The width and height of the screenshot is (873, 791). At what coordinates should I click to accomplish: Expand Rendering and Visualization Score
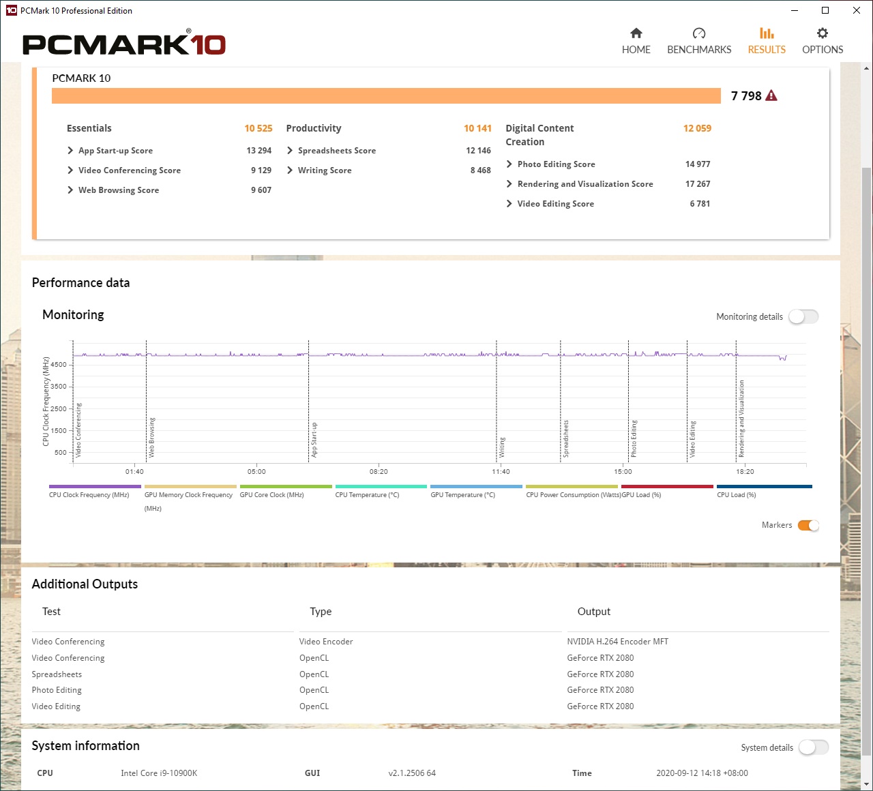[x=509, y=184]
